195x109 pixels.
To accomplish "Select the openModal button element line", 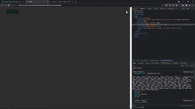I will click(x=163, y=19).
